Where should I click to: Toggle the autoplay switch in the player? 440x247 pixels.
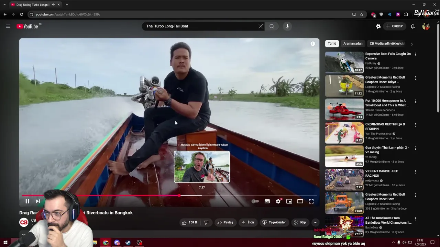pyautogui.click(x=255, y=201)
